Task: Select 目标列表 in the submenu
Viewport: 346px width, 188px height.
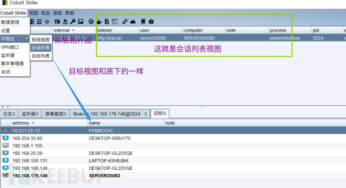Action: [x=41, y=56]
